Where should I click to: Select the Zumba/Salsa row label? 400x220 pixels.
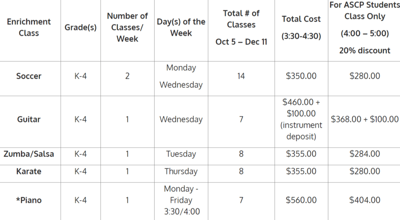point(29,154)
